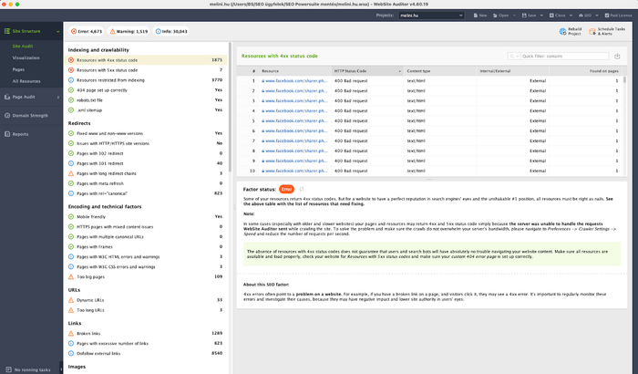
Task: Expand the Save dropdown arrow
Action: (541, 16)
